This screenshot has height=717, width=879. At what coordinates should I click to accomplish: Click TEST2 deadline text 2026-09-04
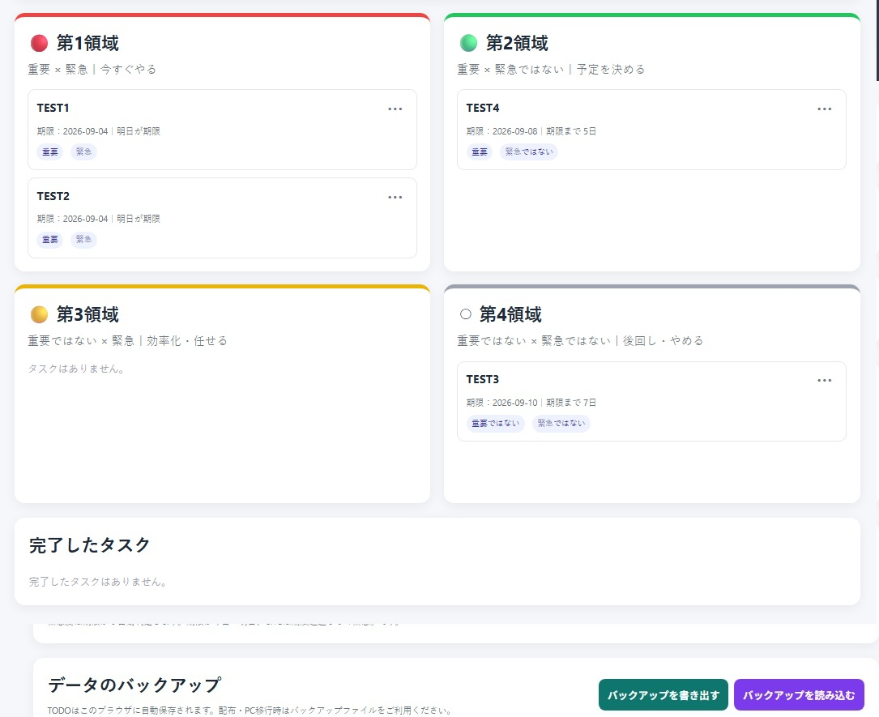(x=85, y=219)
